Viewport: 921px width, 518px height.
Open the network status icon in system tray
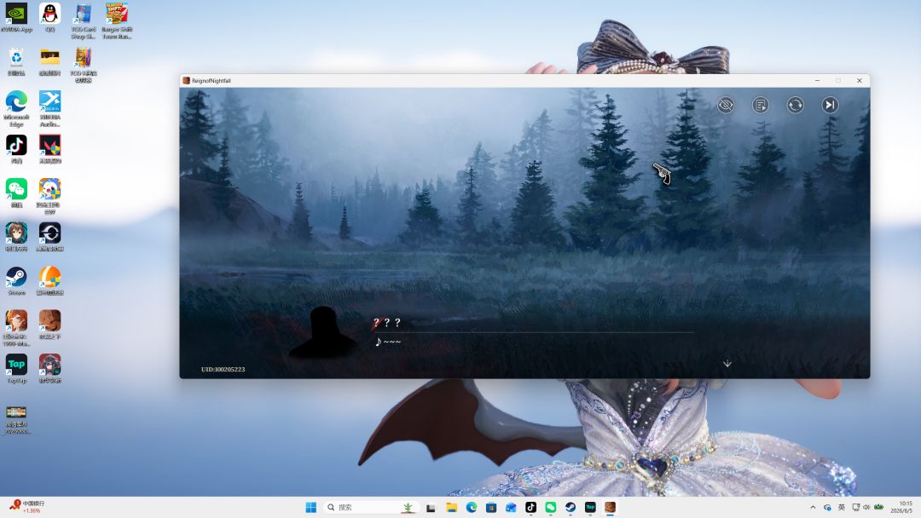[x=856, y=508]
